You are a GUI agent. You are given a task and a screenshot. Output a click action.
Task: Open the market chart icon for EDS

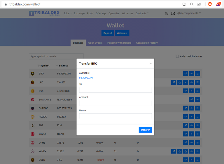(x=192, y=125)
